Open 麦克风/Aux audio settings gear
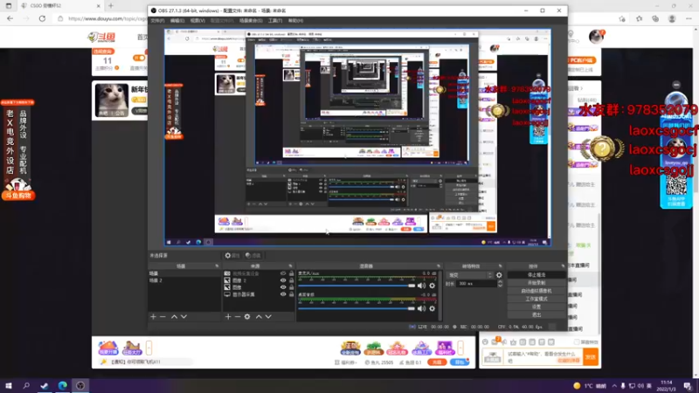This screenshot has width=699, height=393. click(x=432, y=286)
